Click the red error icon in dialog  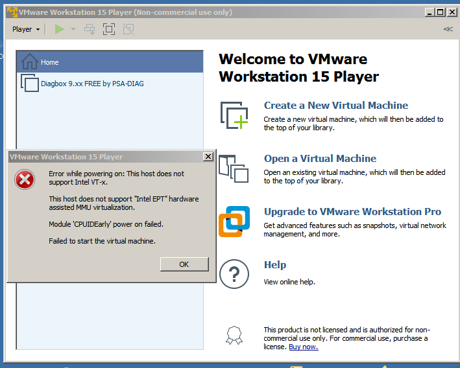click(25, 179)
